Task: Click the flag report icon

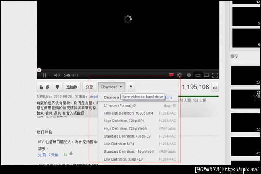Action: point(131,87)
